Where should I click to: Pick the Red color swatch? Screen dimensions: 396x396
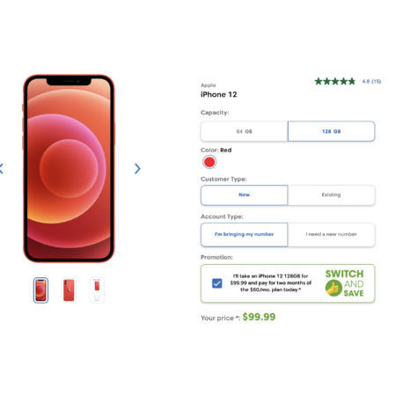[x=209, y=162]
